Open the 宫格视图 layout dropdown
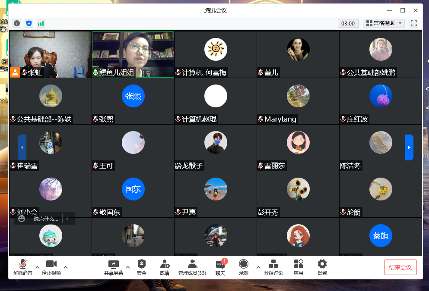The image size is (429, 291). [x=384, y=23]
